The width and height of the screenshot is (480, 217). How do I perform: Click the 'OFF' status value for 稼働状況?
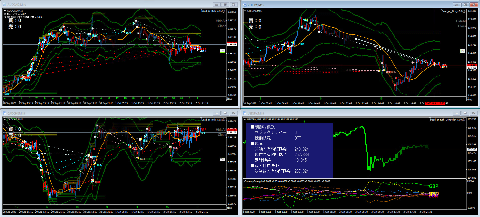coord(298,138)
